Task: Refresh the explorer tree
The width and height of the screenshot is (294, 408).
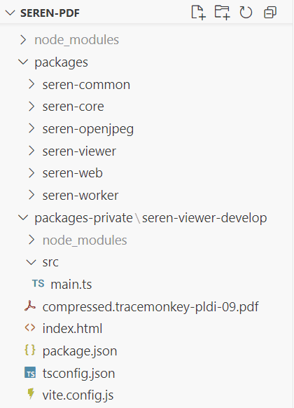Action: point(246,13)
